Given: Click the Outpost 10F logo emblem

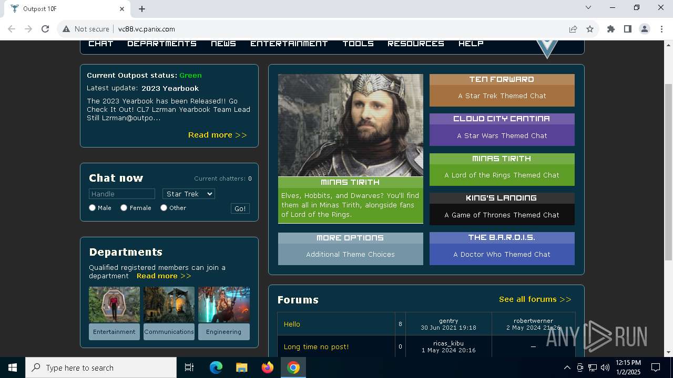Looking at the screenshot, I should pyautogui.click(x=547, y=49).
